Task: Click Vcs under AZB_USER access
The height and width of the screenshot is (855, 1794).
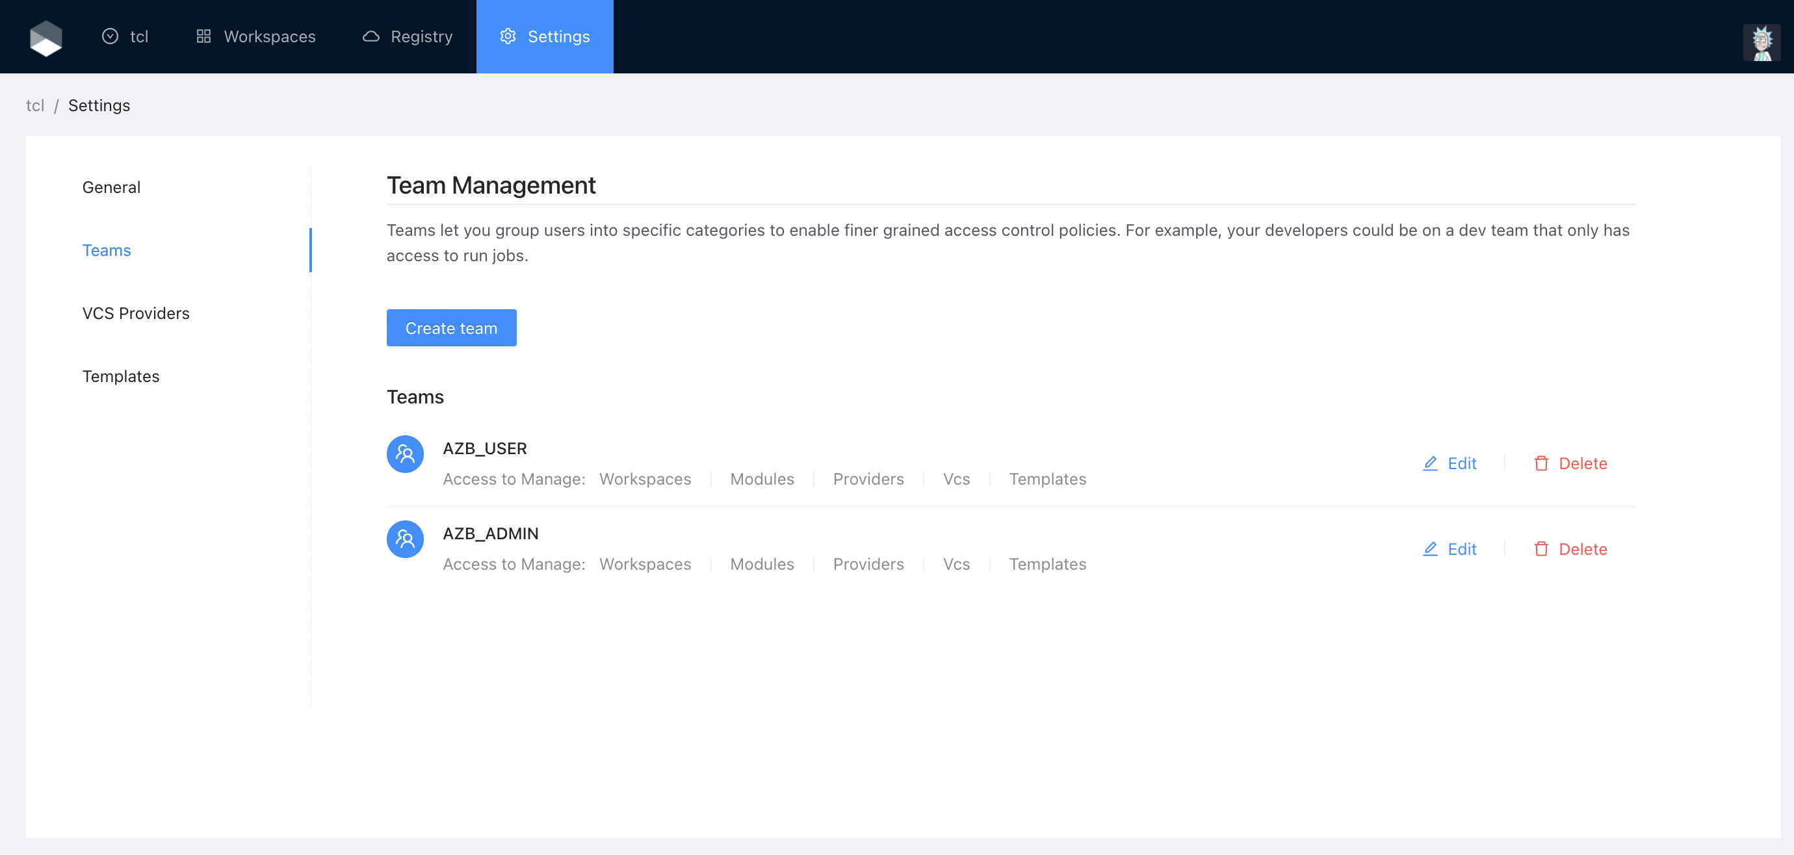Action: pos(956,479)
